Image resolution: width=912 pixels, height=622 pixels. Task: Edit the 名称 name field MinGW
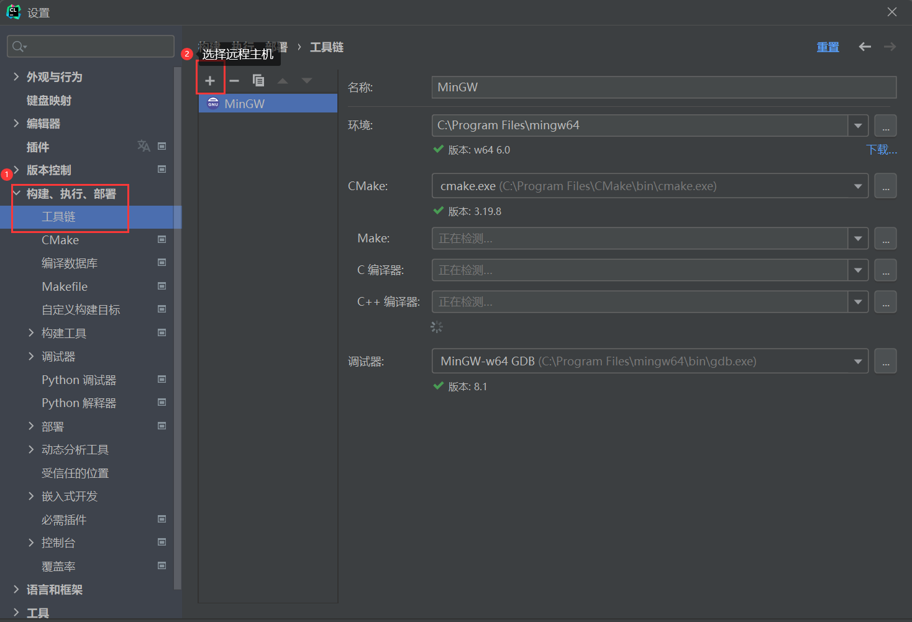pos(664,87)
